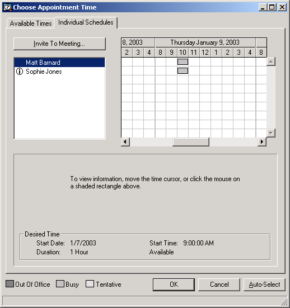The image size is (290, 308).
Task: Select Matt Barnard in the attendee list
Action: coord(59,63)
